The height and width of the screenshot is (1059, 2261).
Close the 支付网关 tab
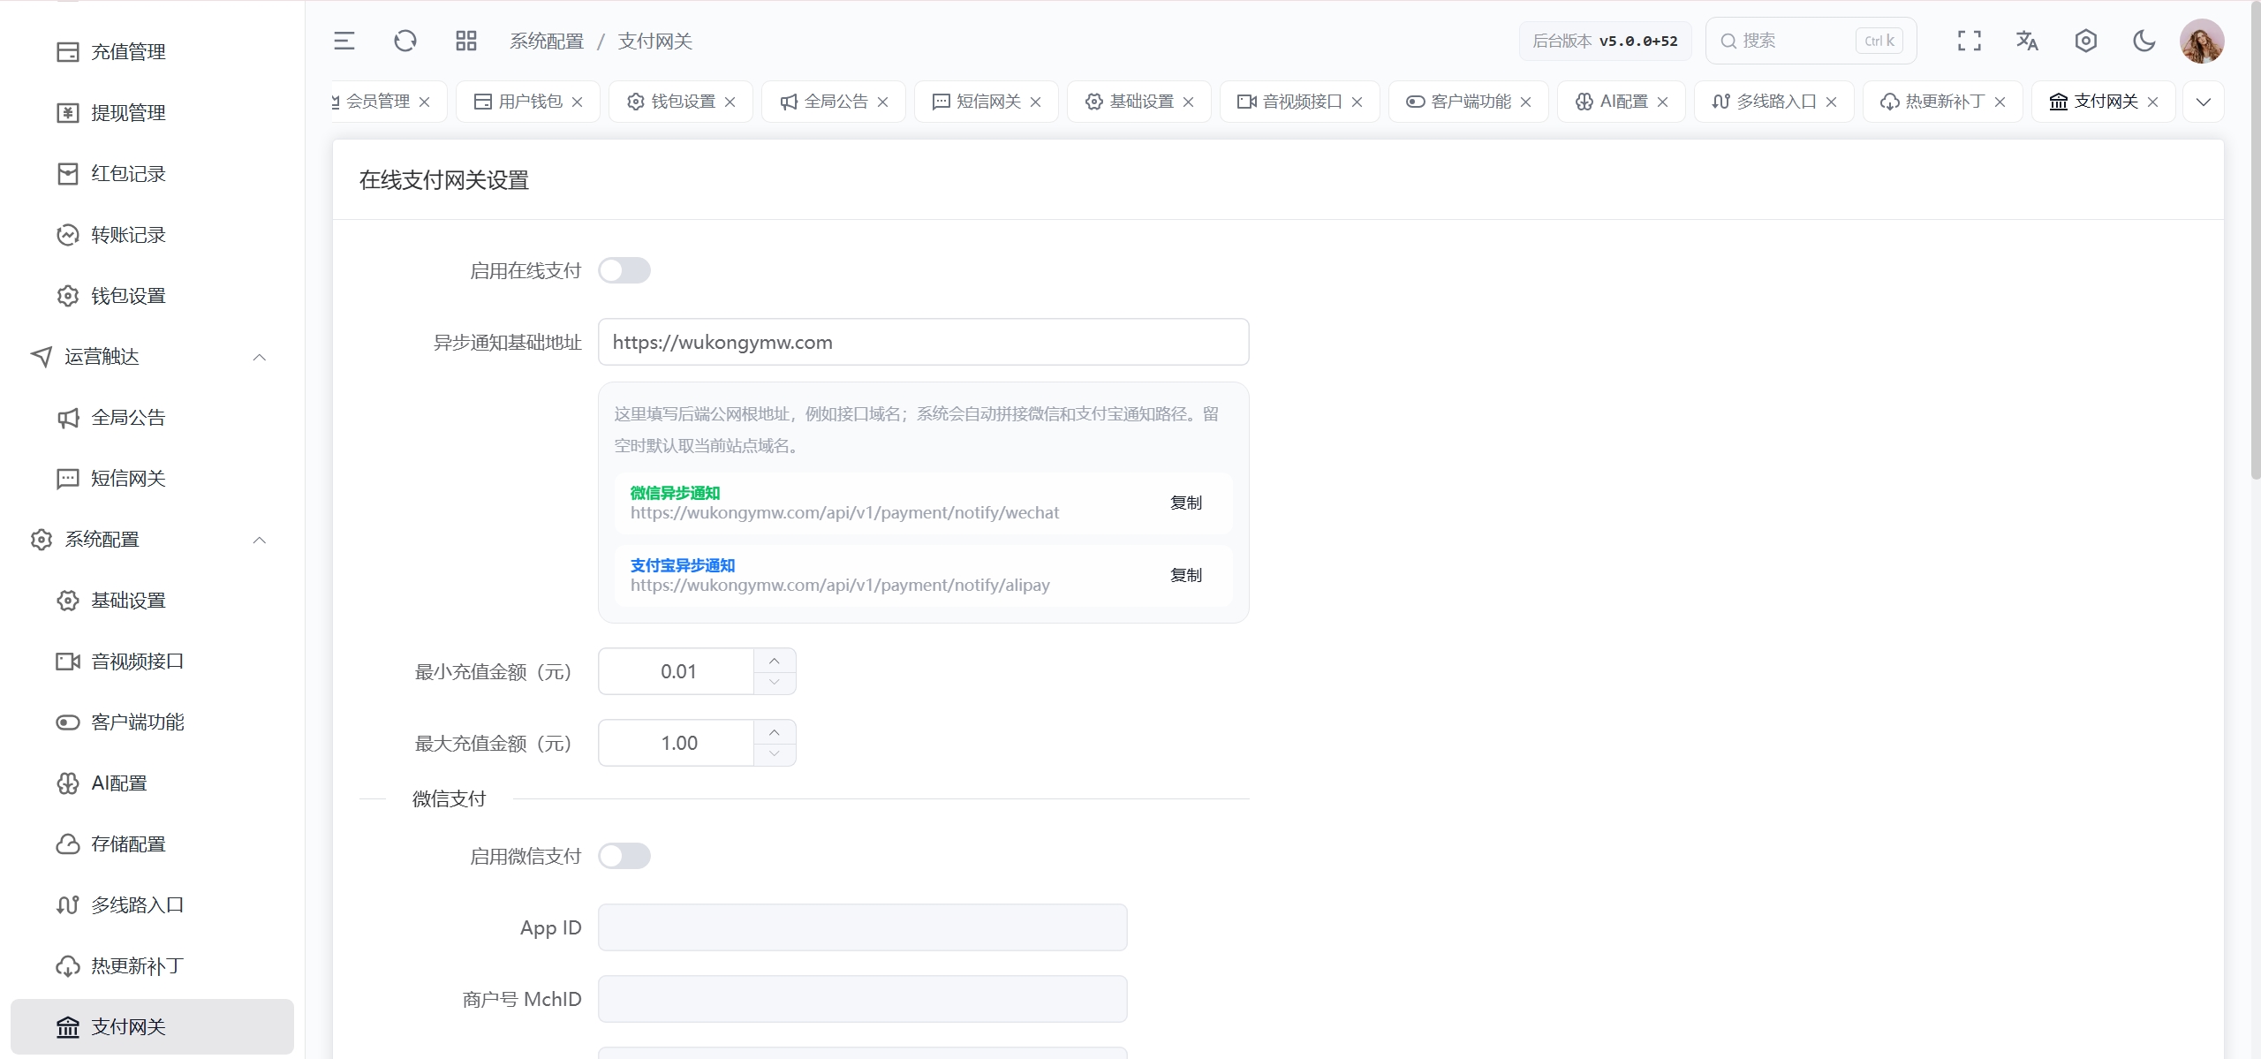click(x=2153, y=102)
